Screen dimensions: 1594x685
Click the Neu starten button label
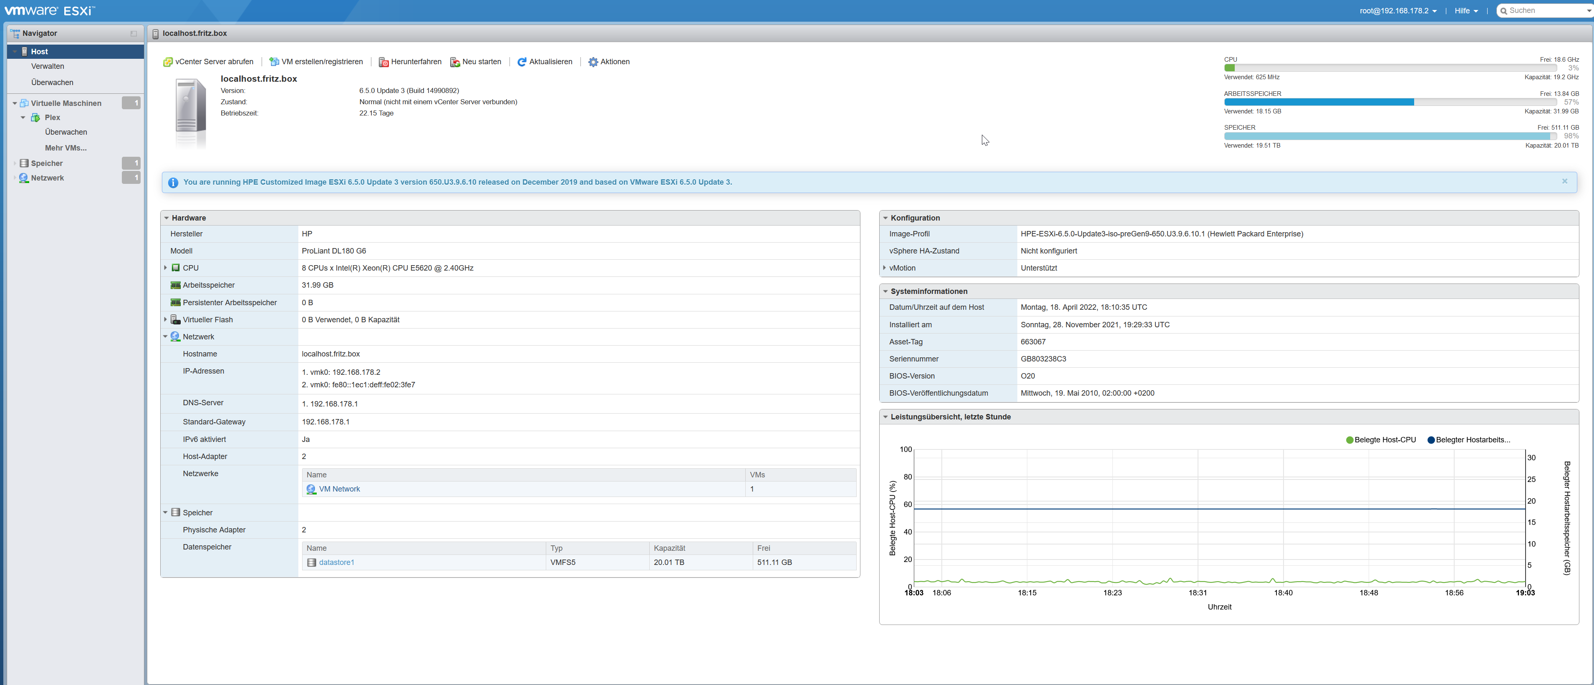(482, 62)
